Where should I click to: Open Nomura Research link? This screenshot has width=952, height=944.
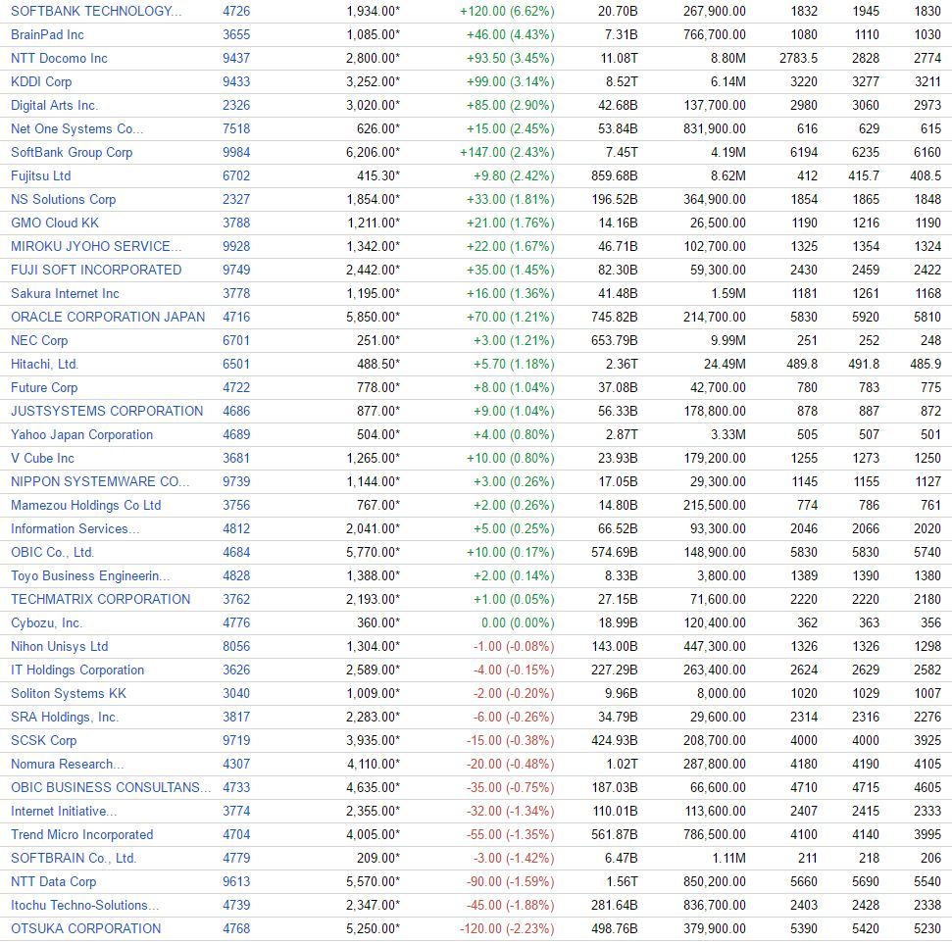click(x=68, y=764)
